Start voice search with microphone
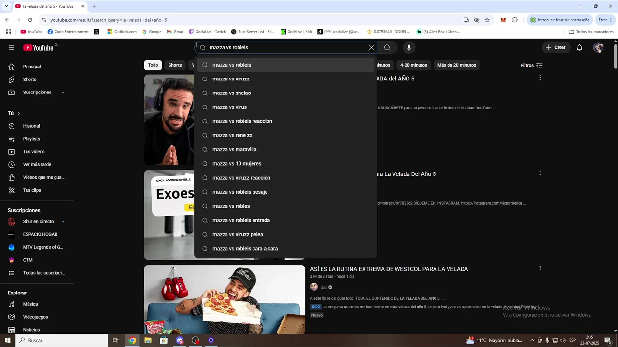The width and height of the screenshot is (618, 347). pyautogui.click(x=409, y=47)
